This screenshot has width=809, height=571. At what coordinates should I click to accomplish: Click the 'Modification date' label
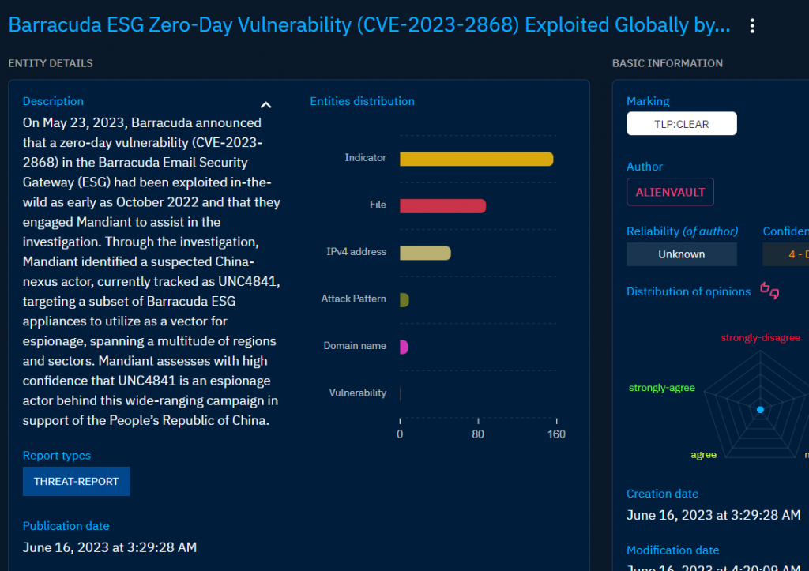click(672, 550)
